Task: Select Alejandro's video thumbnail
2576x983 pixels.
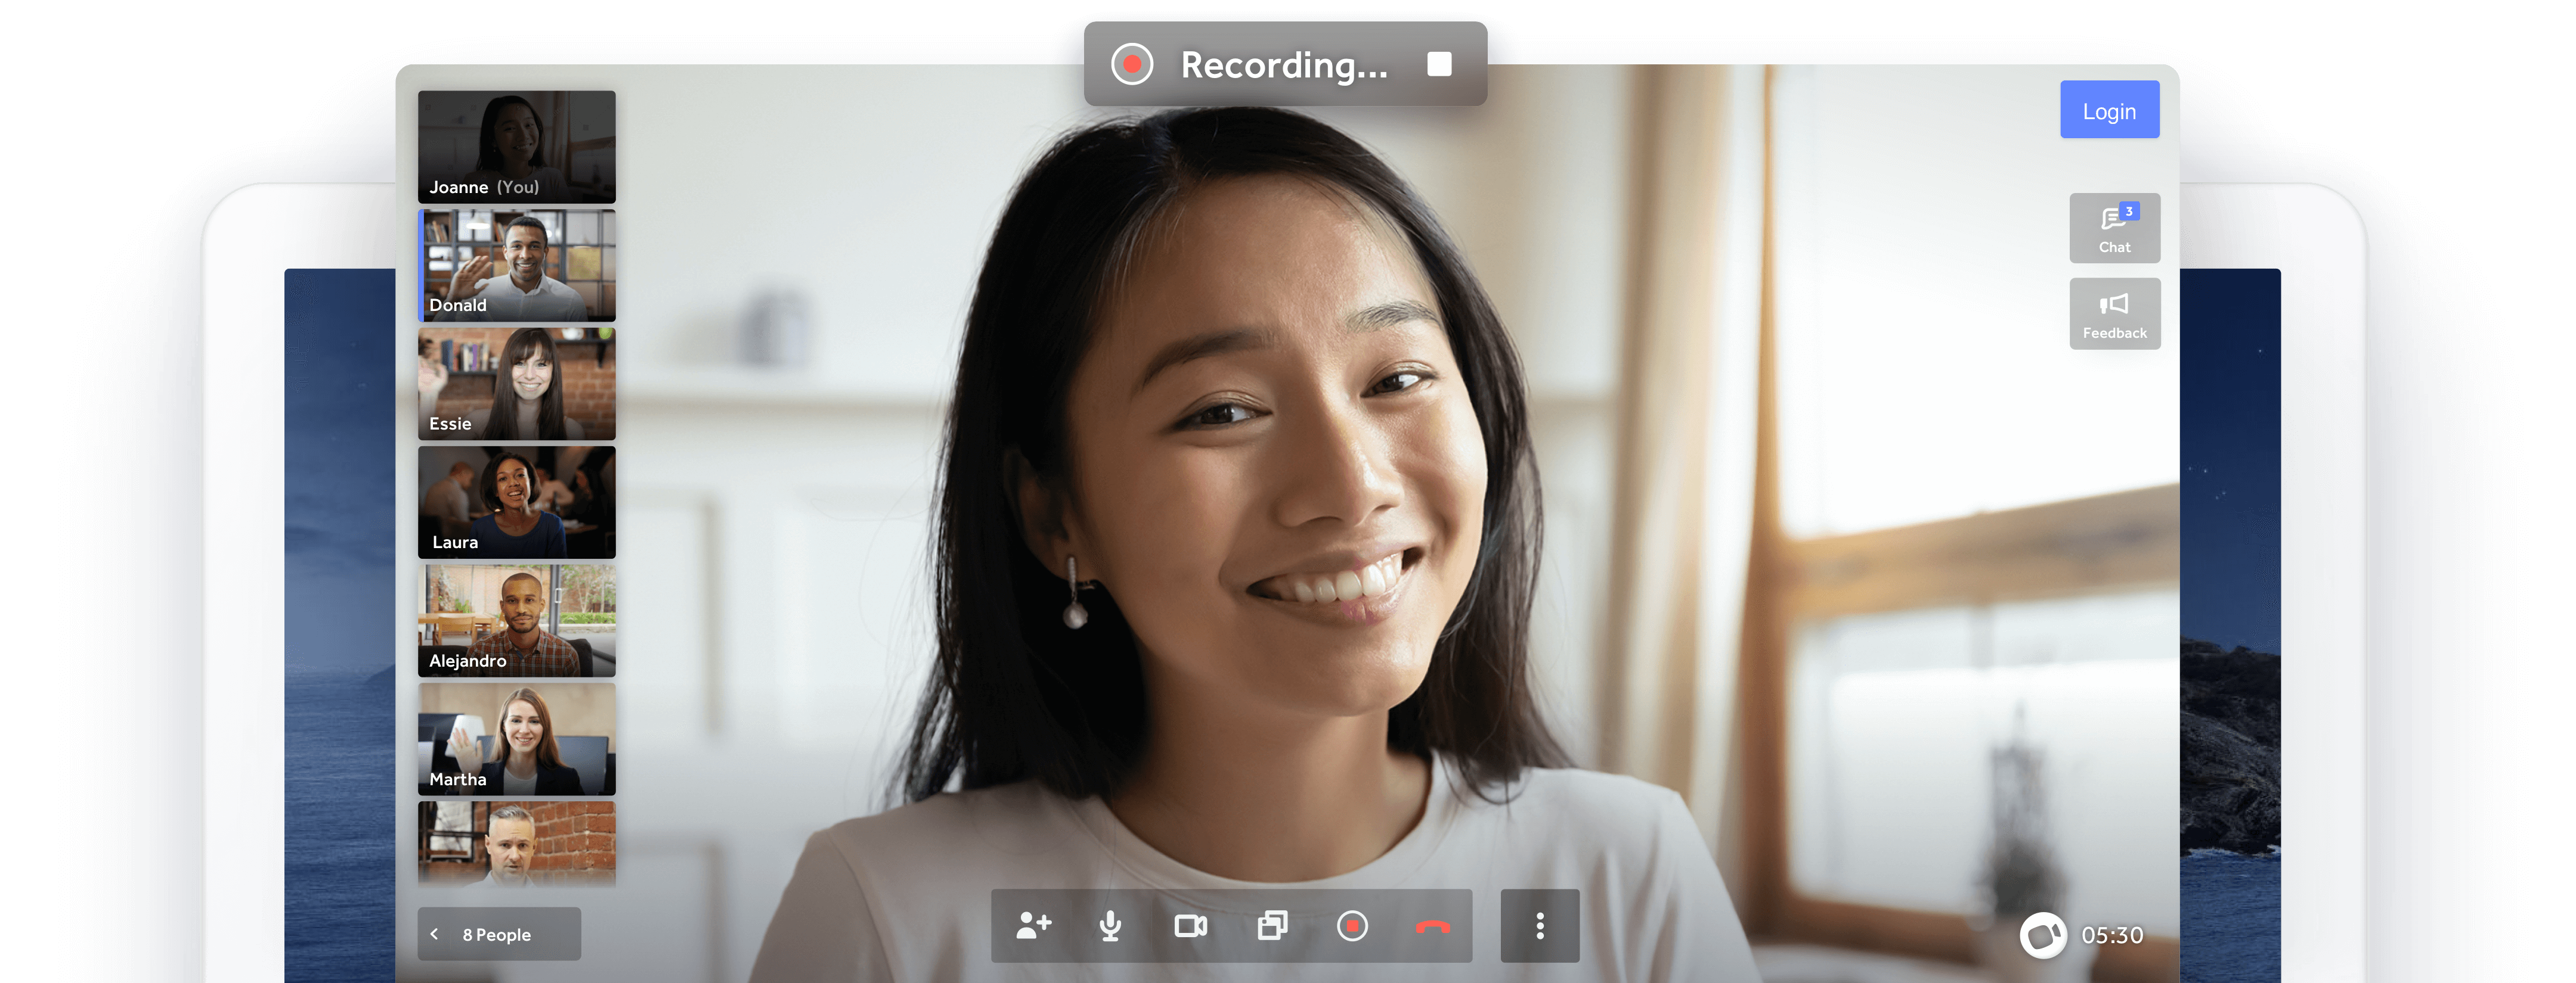Action: pyautogui.click(x=517, y=620)
